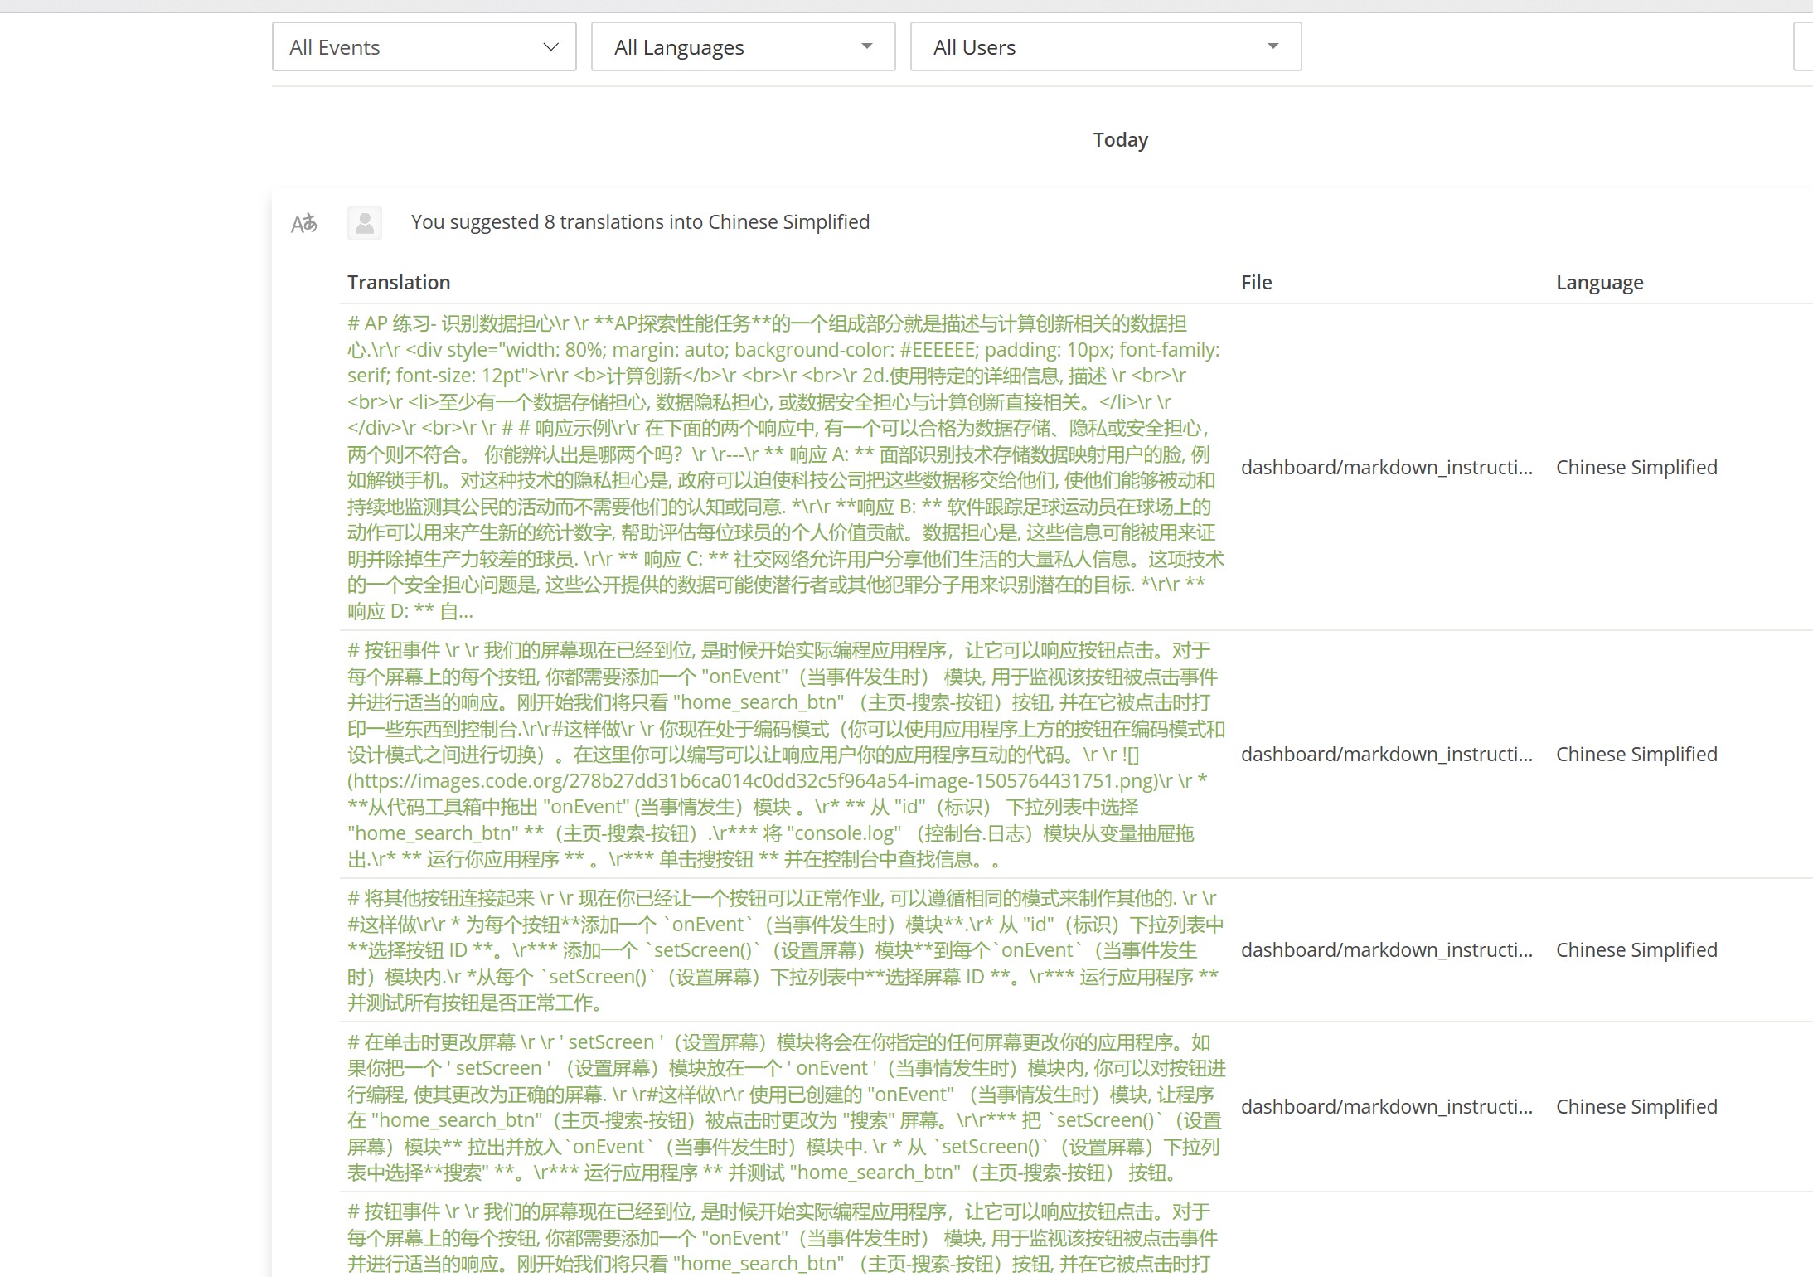Click the File column header

(1256, 283)
